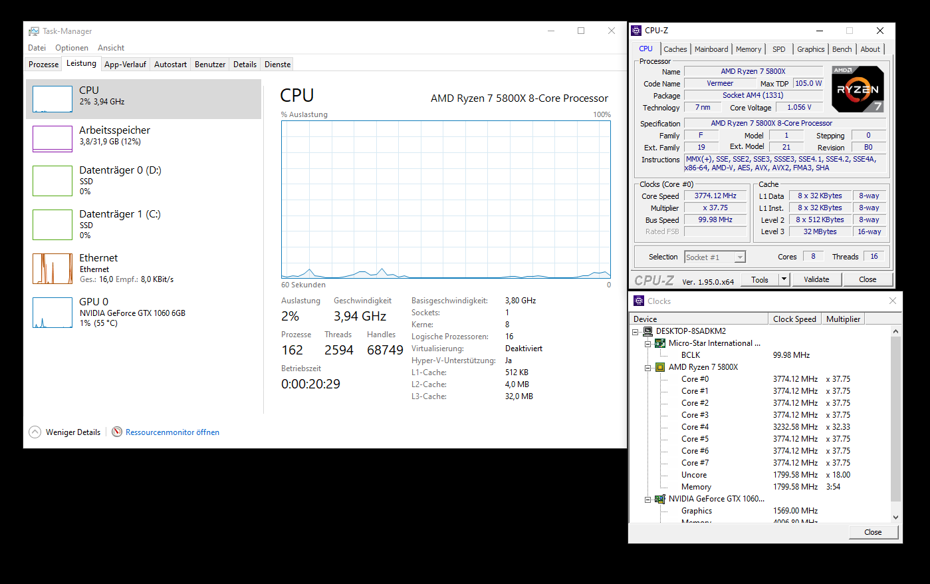Open the Memory tab in CPU-Z

(749, 49)
